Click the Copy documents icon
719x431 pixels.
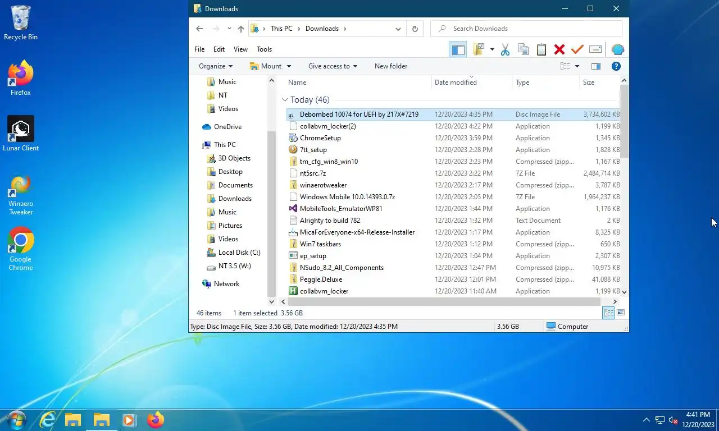(523, 49)
